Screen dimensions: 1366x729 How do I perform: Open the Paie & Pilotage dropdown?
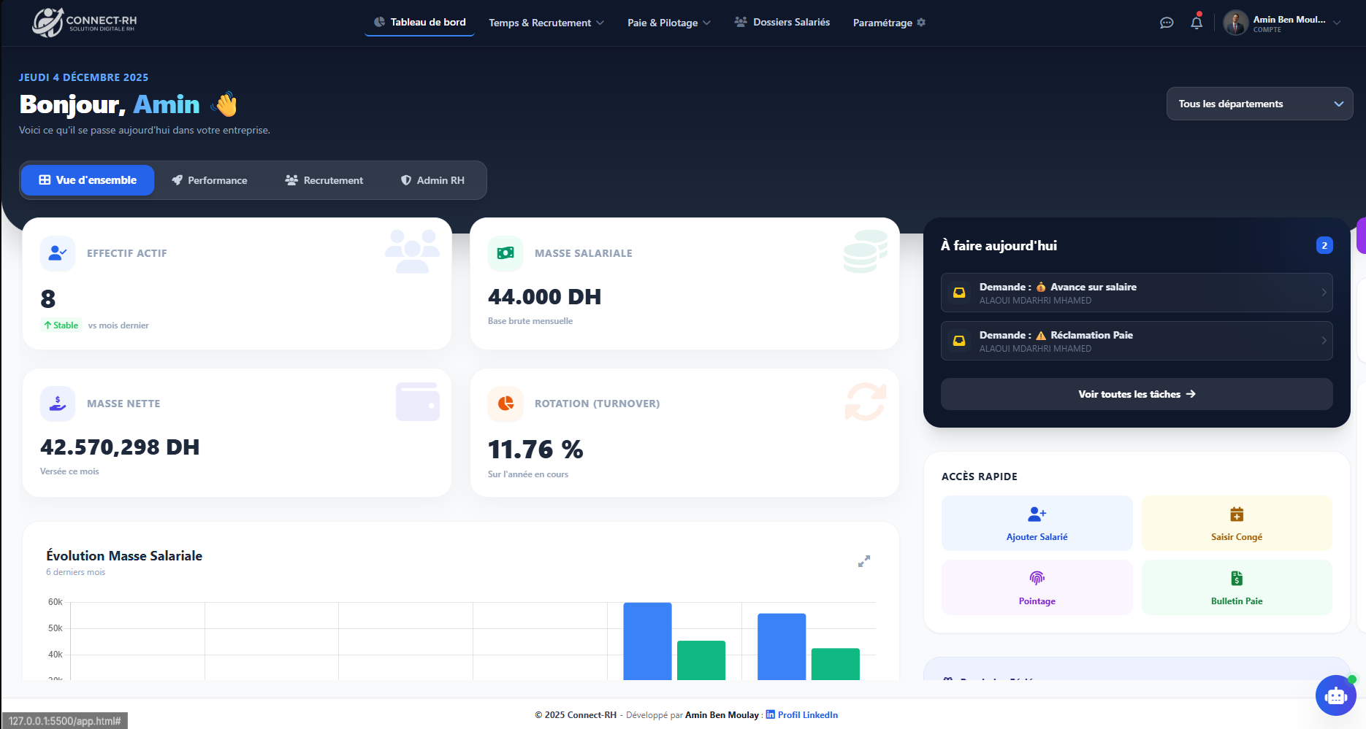click(x=668, y=23)
